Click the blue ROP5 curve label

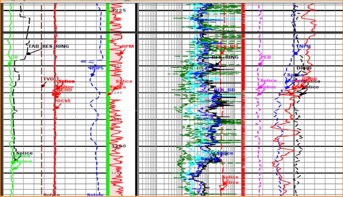(x=96, y=68)
